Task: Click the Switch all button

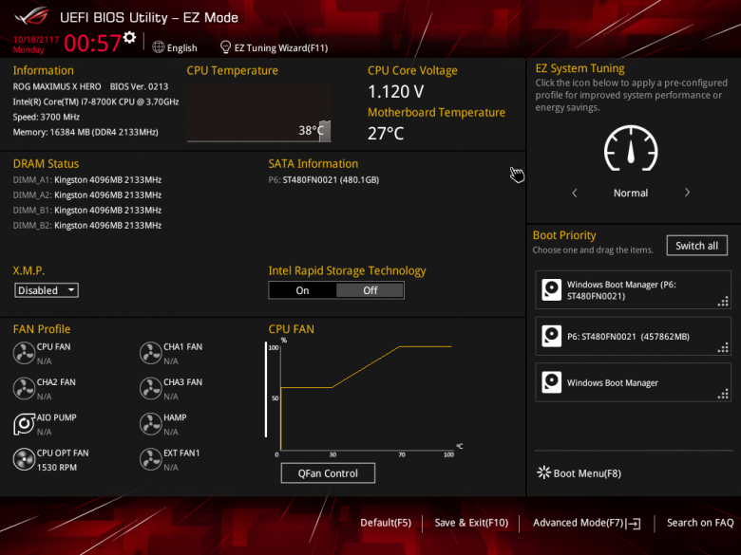Action: (696, 246)
